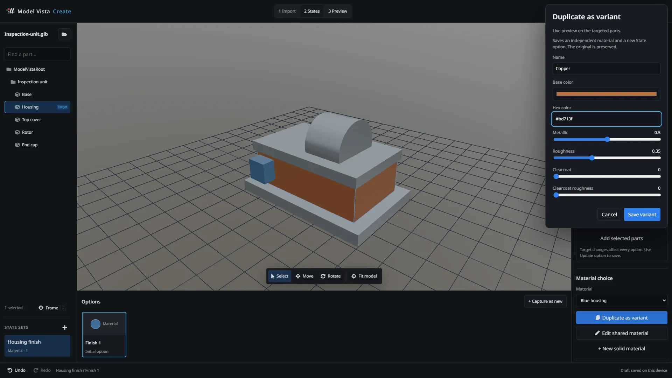Switch to the 3 Preview step tab
The image size is (672, 378).
[338, 11]
